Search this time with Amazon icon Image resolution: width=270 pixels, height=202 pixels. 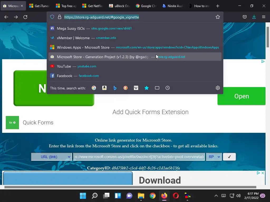pos(104,88)
